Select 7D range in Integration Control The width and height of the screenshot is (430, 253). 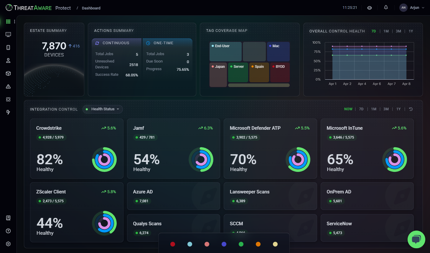coord(361,109)
